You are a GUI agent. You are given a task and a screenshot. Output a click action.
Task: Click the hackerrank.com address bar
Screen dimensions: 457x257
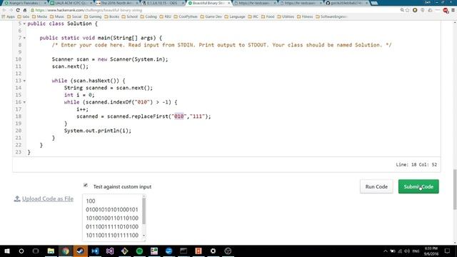[x=214, y=10]
